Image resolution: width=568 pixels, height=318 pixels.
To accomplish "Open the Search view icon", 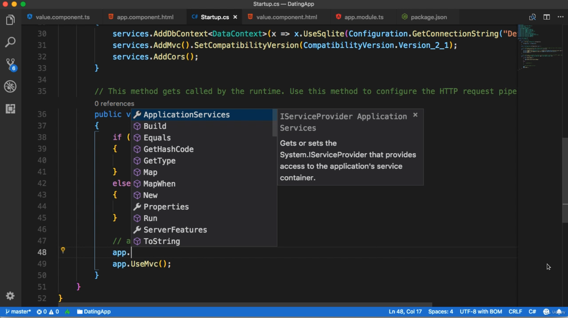I will pos(10,43).
